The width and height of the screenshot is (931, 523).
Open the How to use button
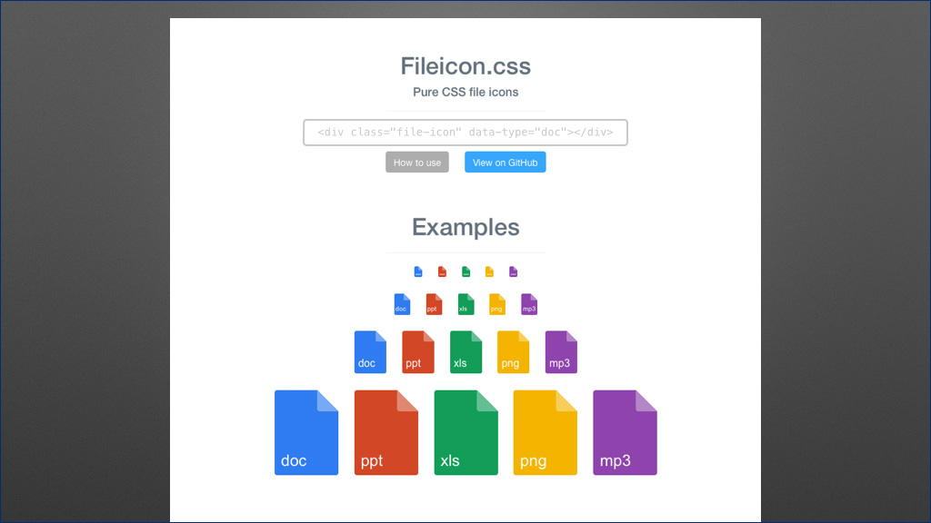(x=417, y=162)
